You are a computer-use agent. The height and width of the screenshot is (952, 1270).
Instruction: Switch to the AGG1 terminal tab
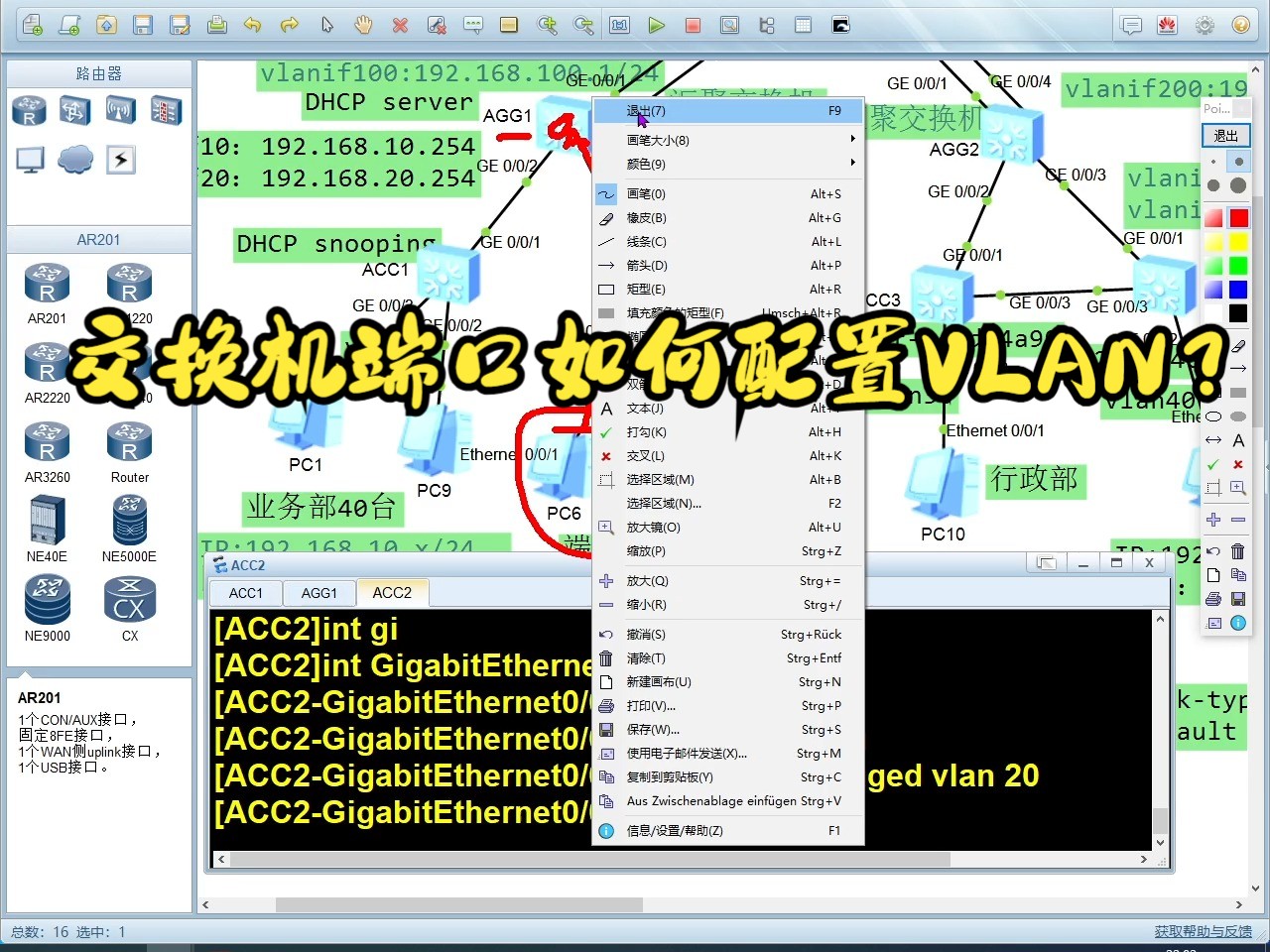pos(318,593)
